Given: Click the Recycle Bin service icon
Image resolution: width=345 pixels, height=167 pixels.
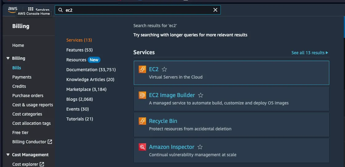Looking at the screenshot, I should 142,121.
